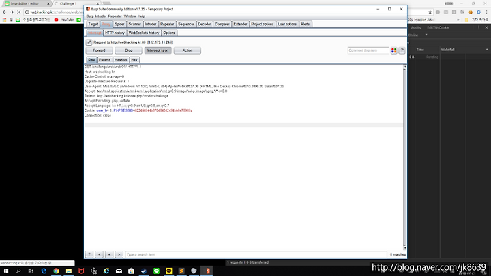
Task: Expand hidden bookmarks overflow chevron
Action: 458,20
